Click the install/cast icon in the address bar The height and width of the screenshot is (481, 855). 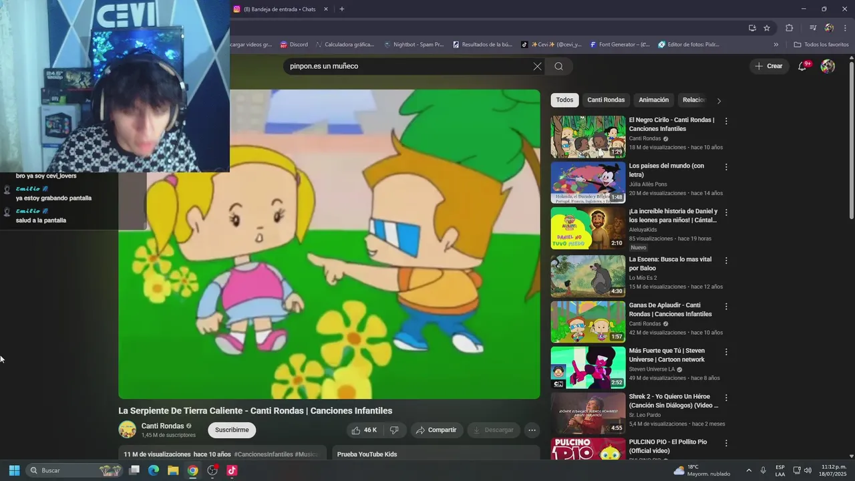(752, 28)
